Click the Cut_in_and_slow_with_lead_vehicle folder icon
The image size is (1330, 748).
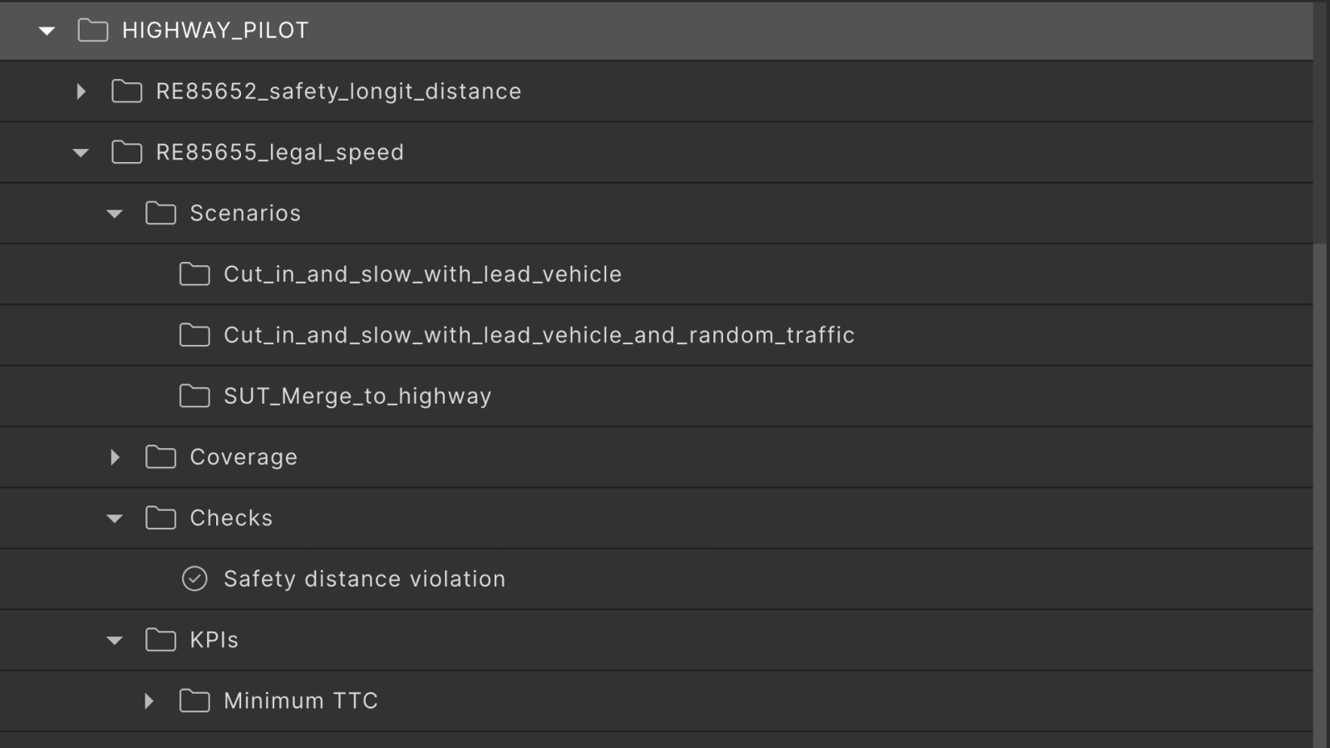(x=195, y=274)
